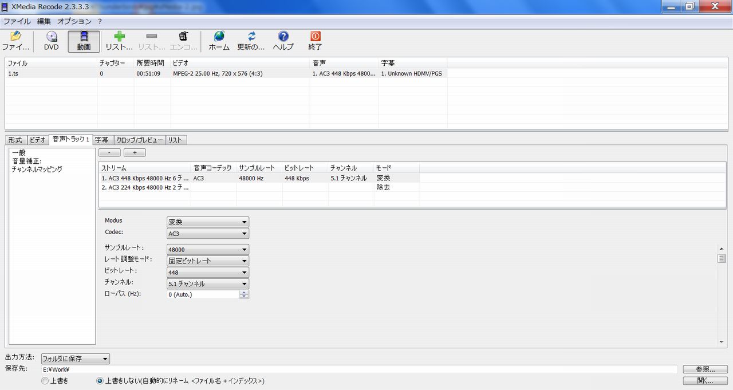Click the ビットレート column header

click(x=305, y=168)
